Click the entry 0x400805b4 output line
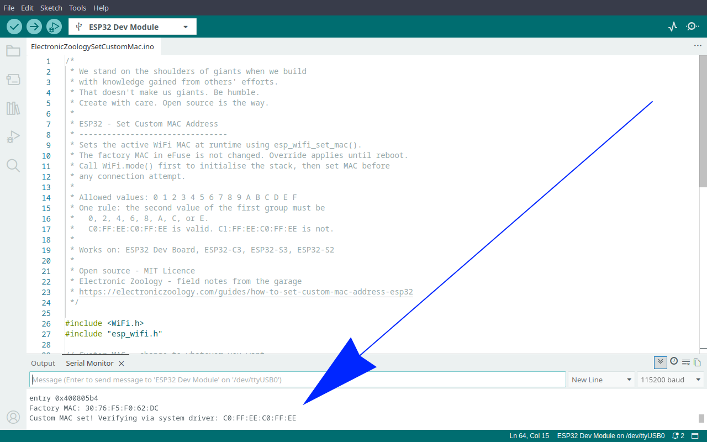This screenshot has width=707, height=442. click(x=64, y=398)
